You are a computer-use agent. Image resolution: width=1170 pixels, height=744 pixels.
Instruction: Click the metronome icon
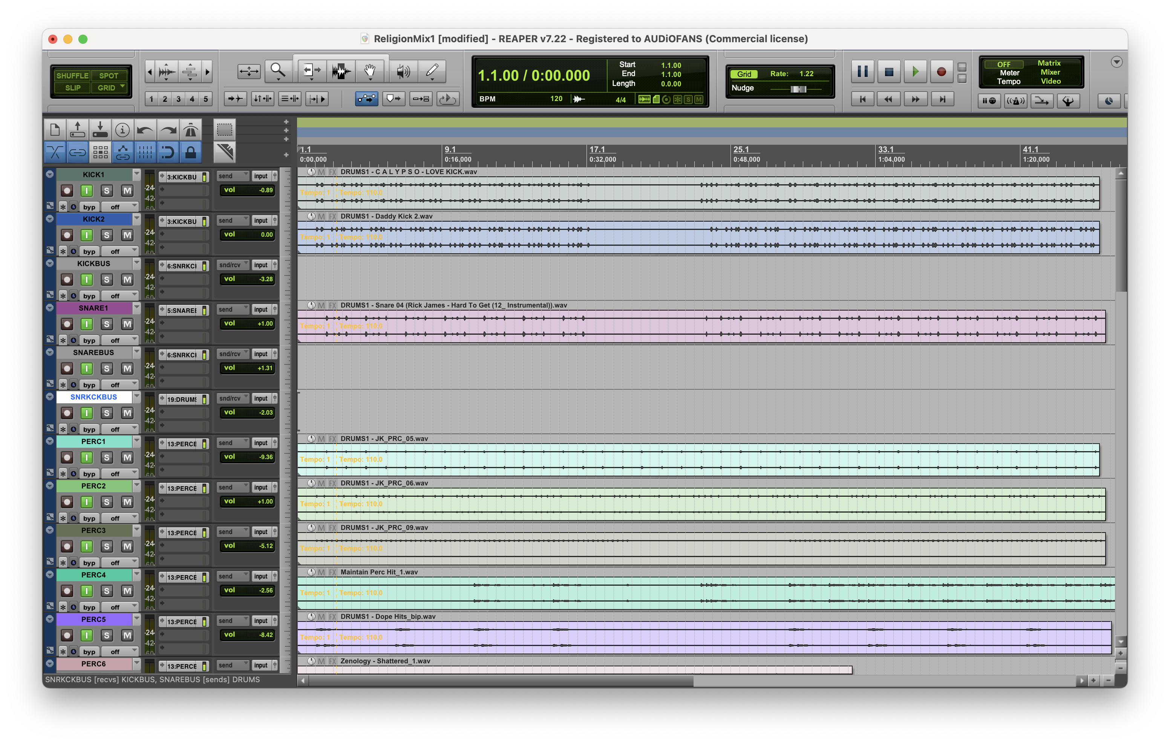click(191, 130)
